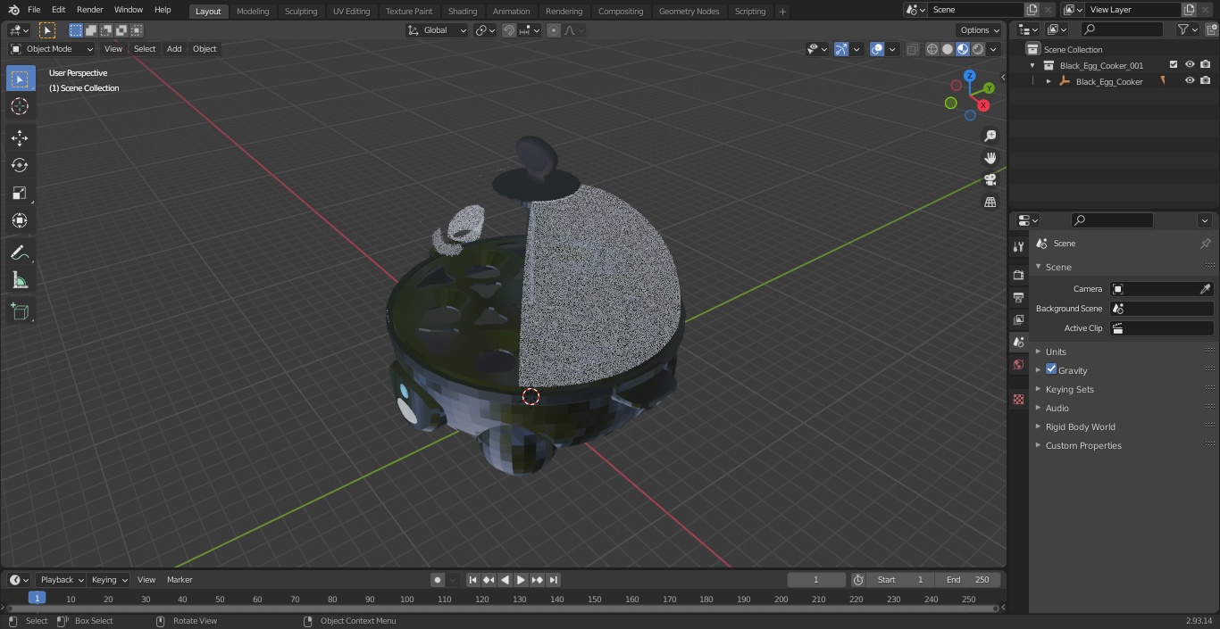This screenshot has width=1220, height=629.
Task: Disable Black_Egg_Cooker object in renders
Action: (1206, 81)
